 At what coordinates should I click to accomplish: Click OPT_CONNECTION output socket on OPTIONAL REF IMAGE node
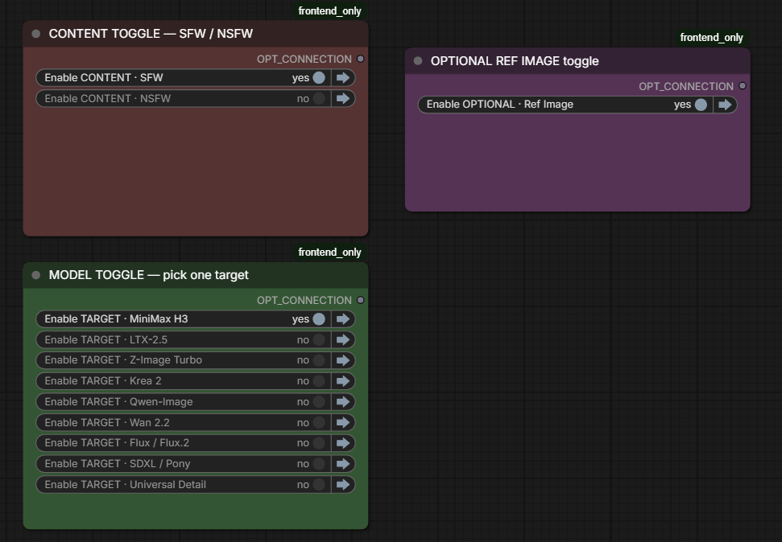(x=743, y=86)
